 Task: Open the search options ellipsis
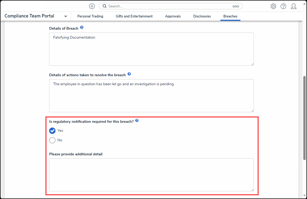(x=235, y=6)
